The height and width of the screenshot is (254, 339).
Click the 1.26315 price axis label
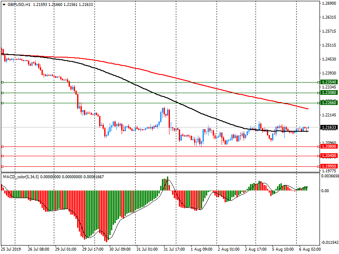329,17
